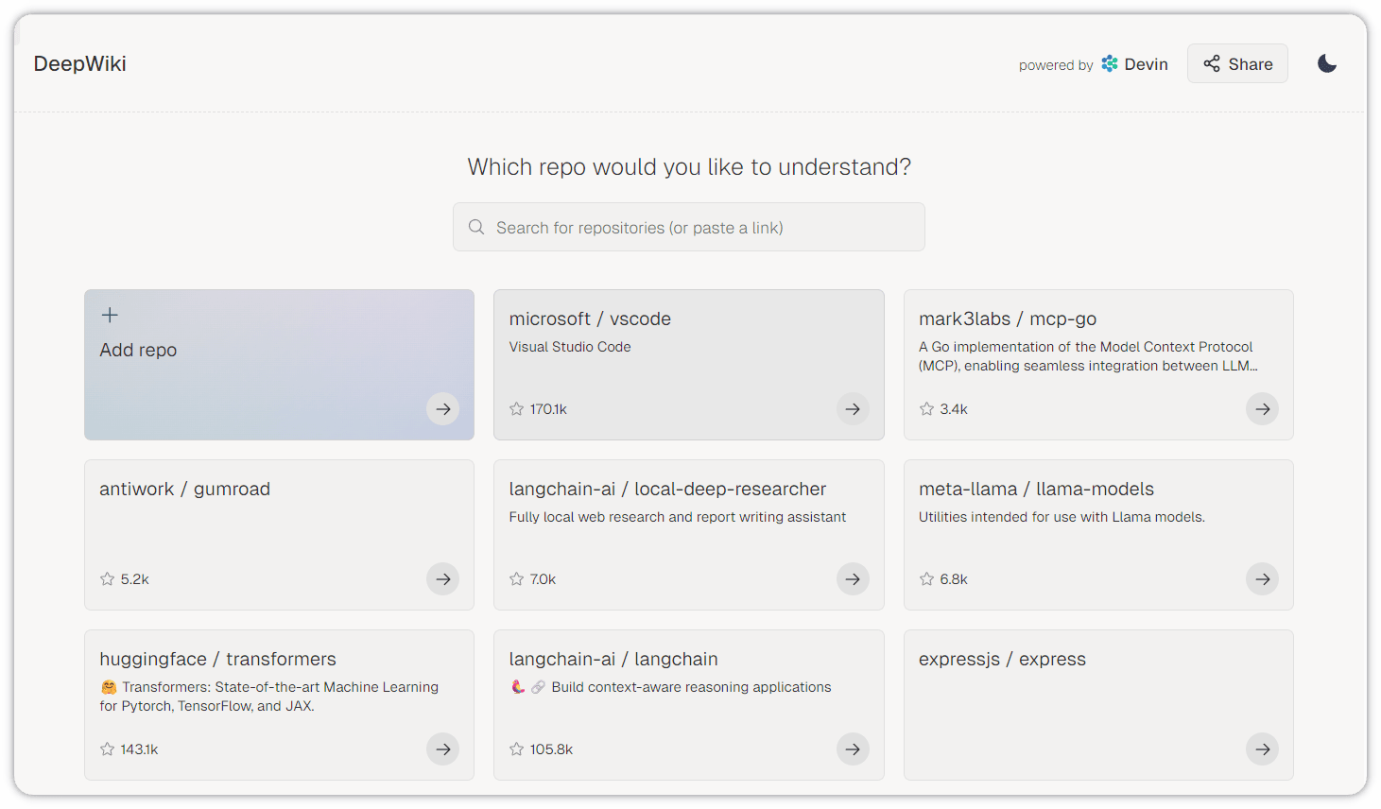This screenshot has height=809, width=1381.
Task: Click star icon on langchain-ai / langchain
Action: (x=516, y=749)
